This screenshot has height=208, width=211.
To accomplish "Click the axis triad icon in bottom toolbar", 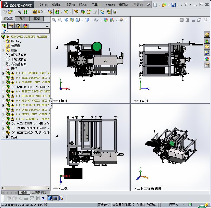I will click(x=44, y=198).
